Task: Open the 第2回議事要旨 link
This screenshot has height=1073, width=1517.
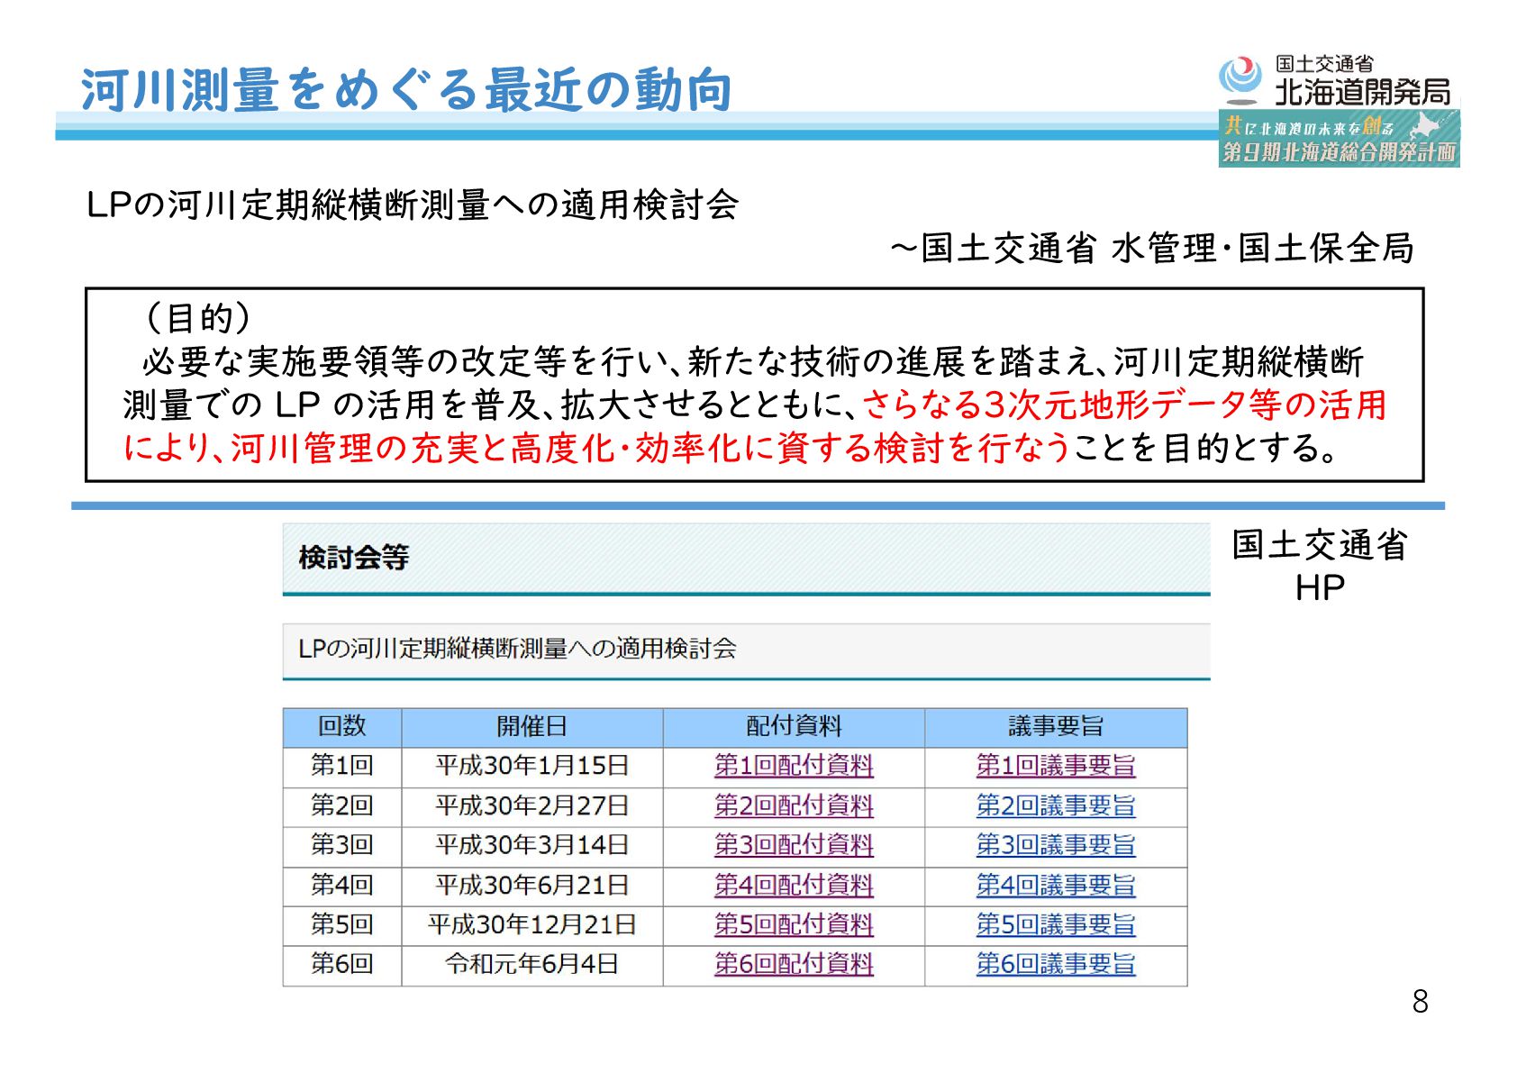Action: click(1056, 805)
